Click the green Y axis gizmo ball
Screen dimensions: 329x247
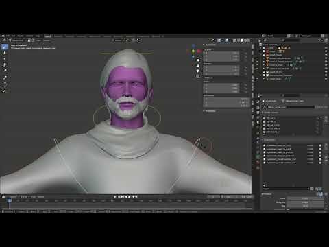coord(193,51)
